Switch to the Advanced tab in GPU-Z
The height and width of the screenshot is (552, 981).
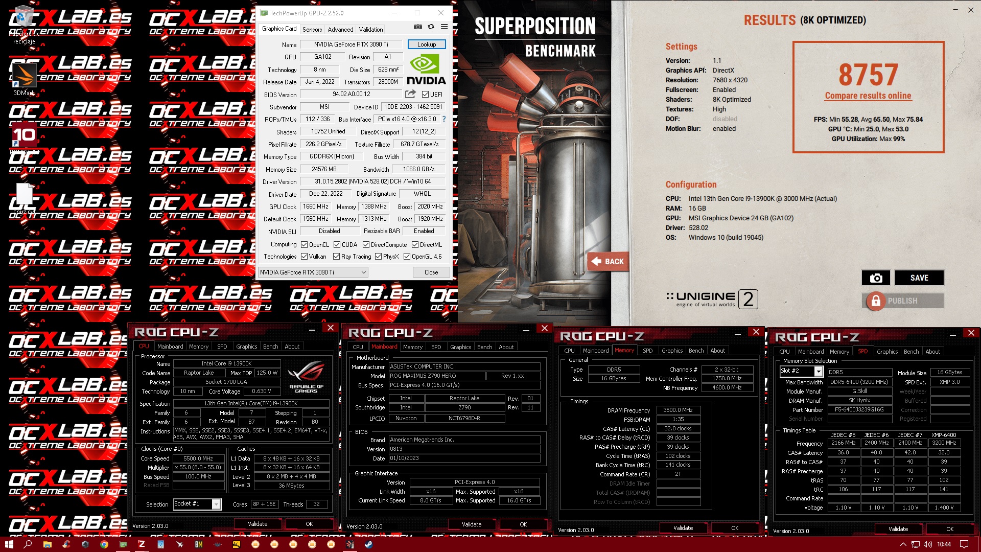(x=340, y=29)
